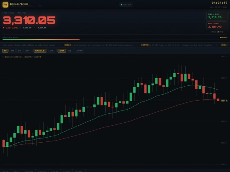Image resolution: width=230 pixels, height=172 pixels.
Task: Open the ATR 14 indicator tab
Action: pyautogui.click(x=55, y=171)
